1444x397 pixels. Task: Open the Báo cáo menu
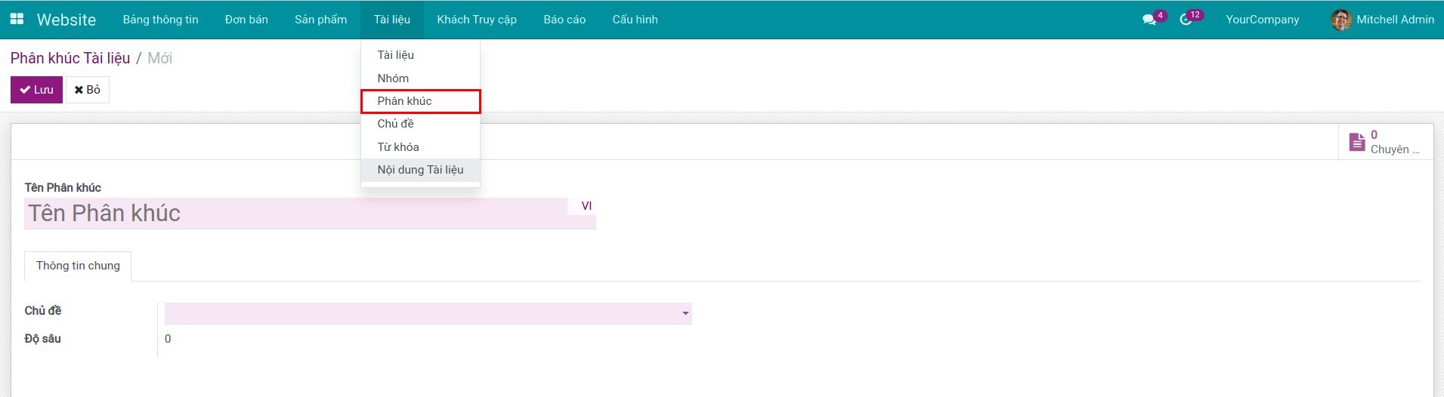(564, 20)
